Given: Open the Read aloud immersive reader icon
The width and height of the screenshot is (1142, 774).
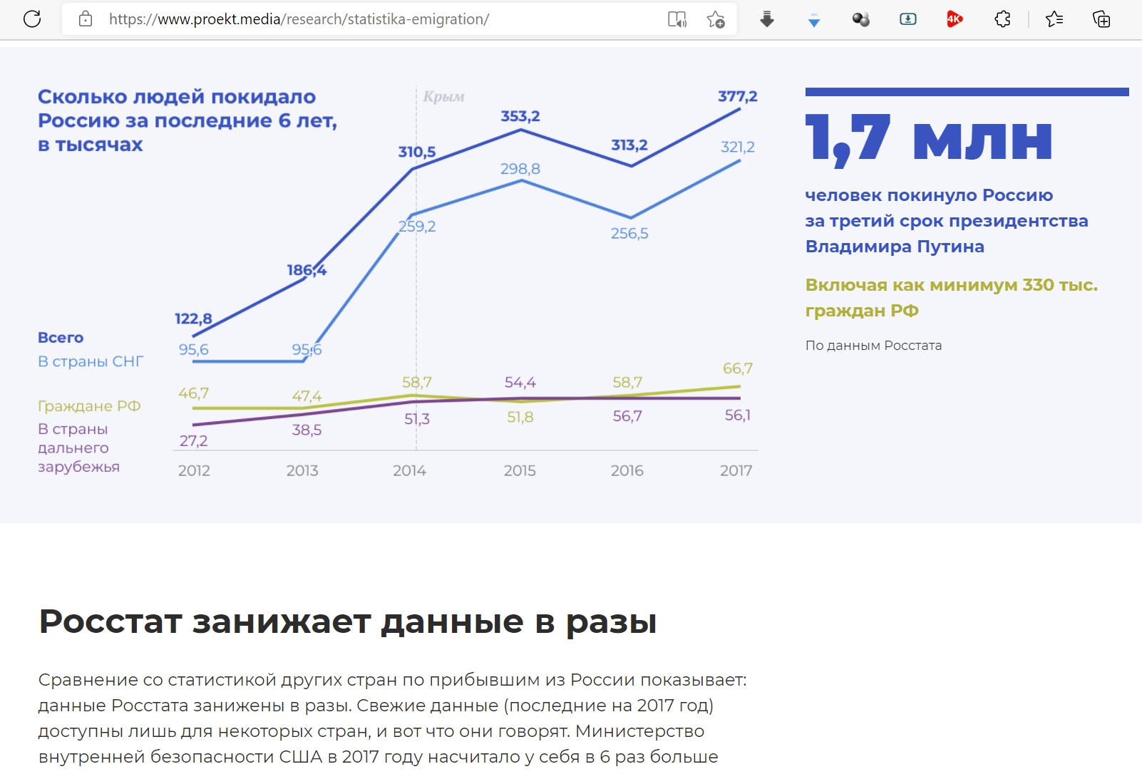Looking at the screenshot, I should pos(677,19).
